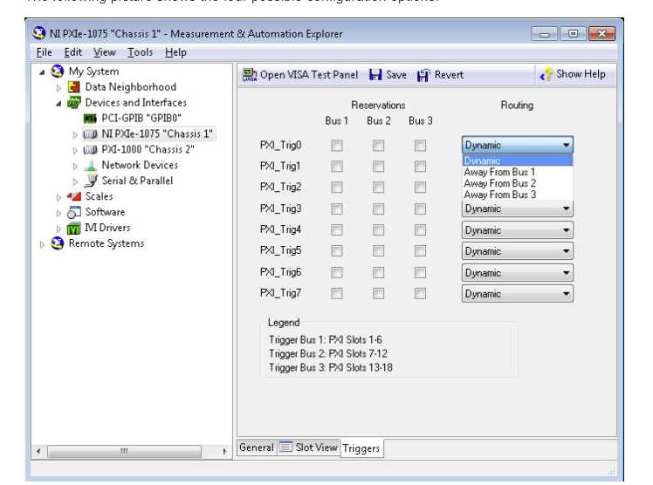Click the Save floppy disk icon
This screenshot has width=653, height=485.
(375, 75)
